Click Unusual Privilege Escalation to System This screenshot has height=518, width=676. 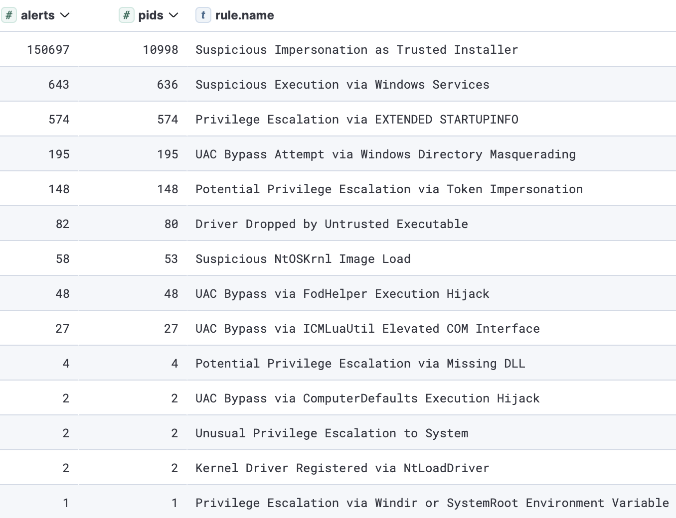click(332, 433)
